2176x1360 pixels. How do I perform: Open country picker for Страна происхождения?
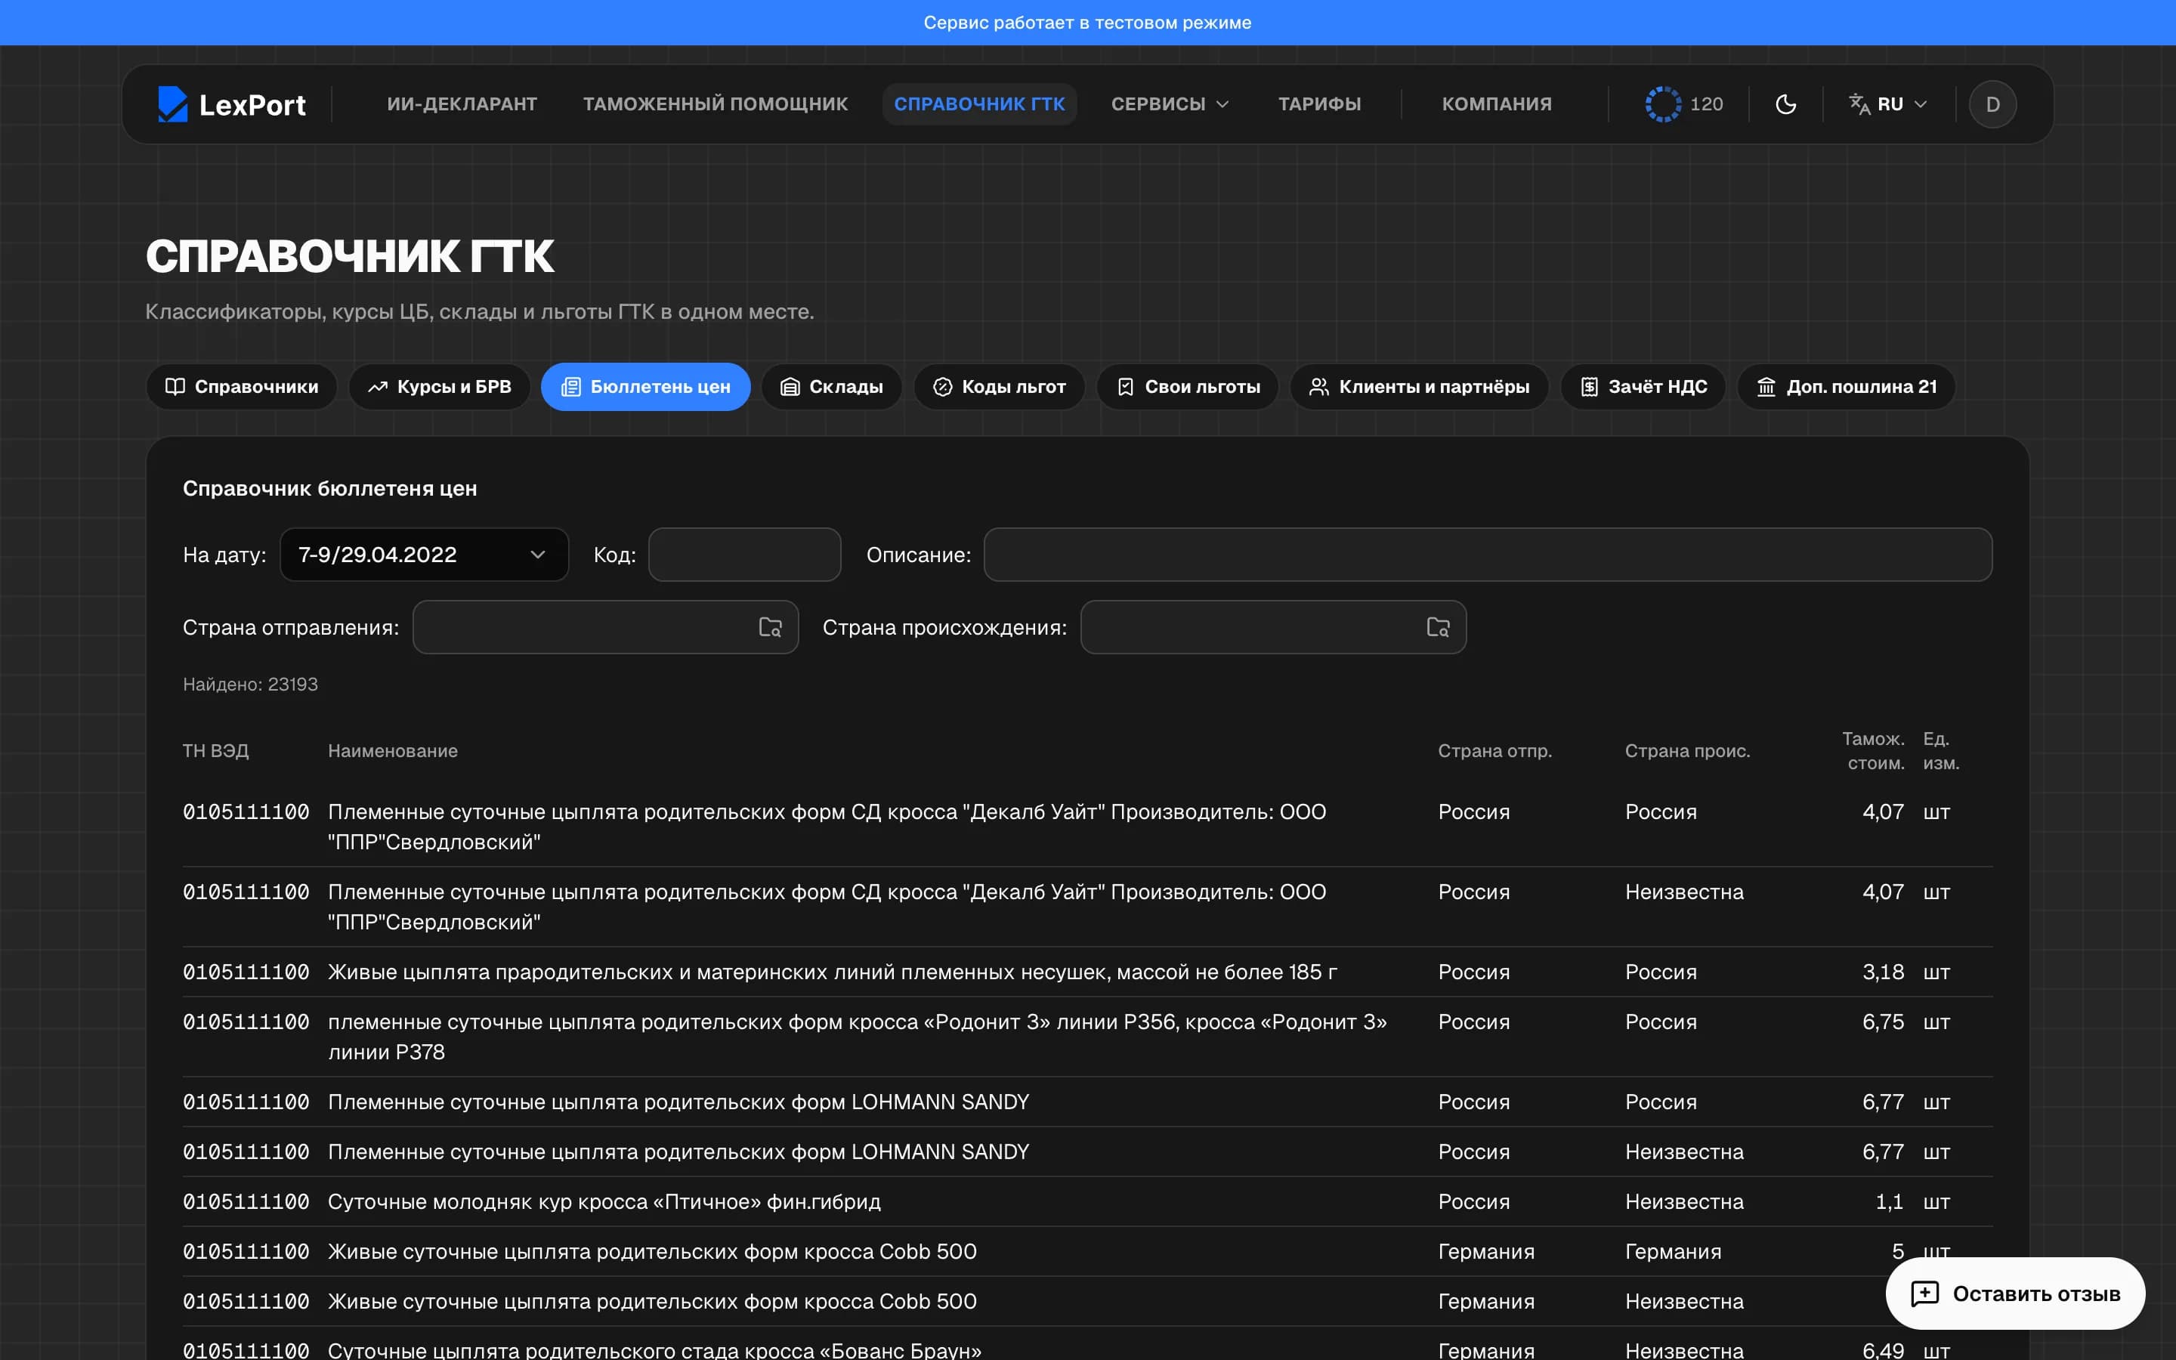point(1438,627)
